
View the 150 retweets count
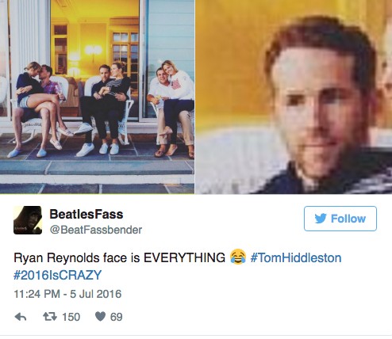click(71, 317)
